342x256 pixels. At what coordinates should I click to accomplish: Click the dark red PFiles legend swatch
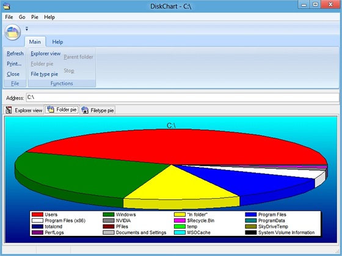point(109,226)
